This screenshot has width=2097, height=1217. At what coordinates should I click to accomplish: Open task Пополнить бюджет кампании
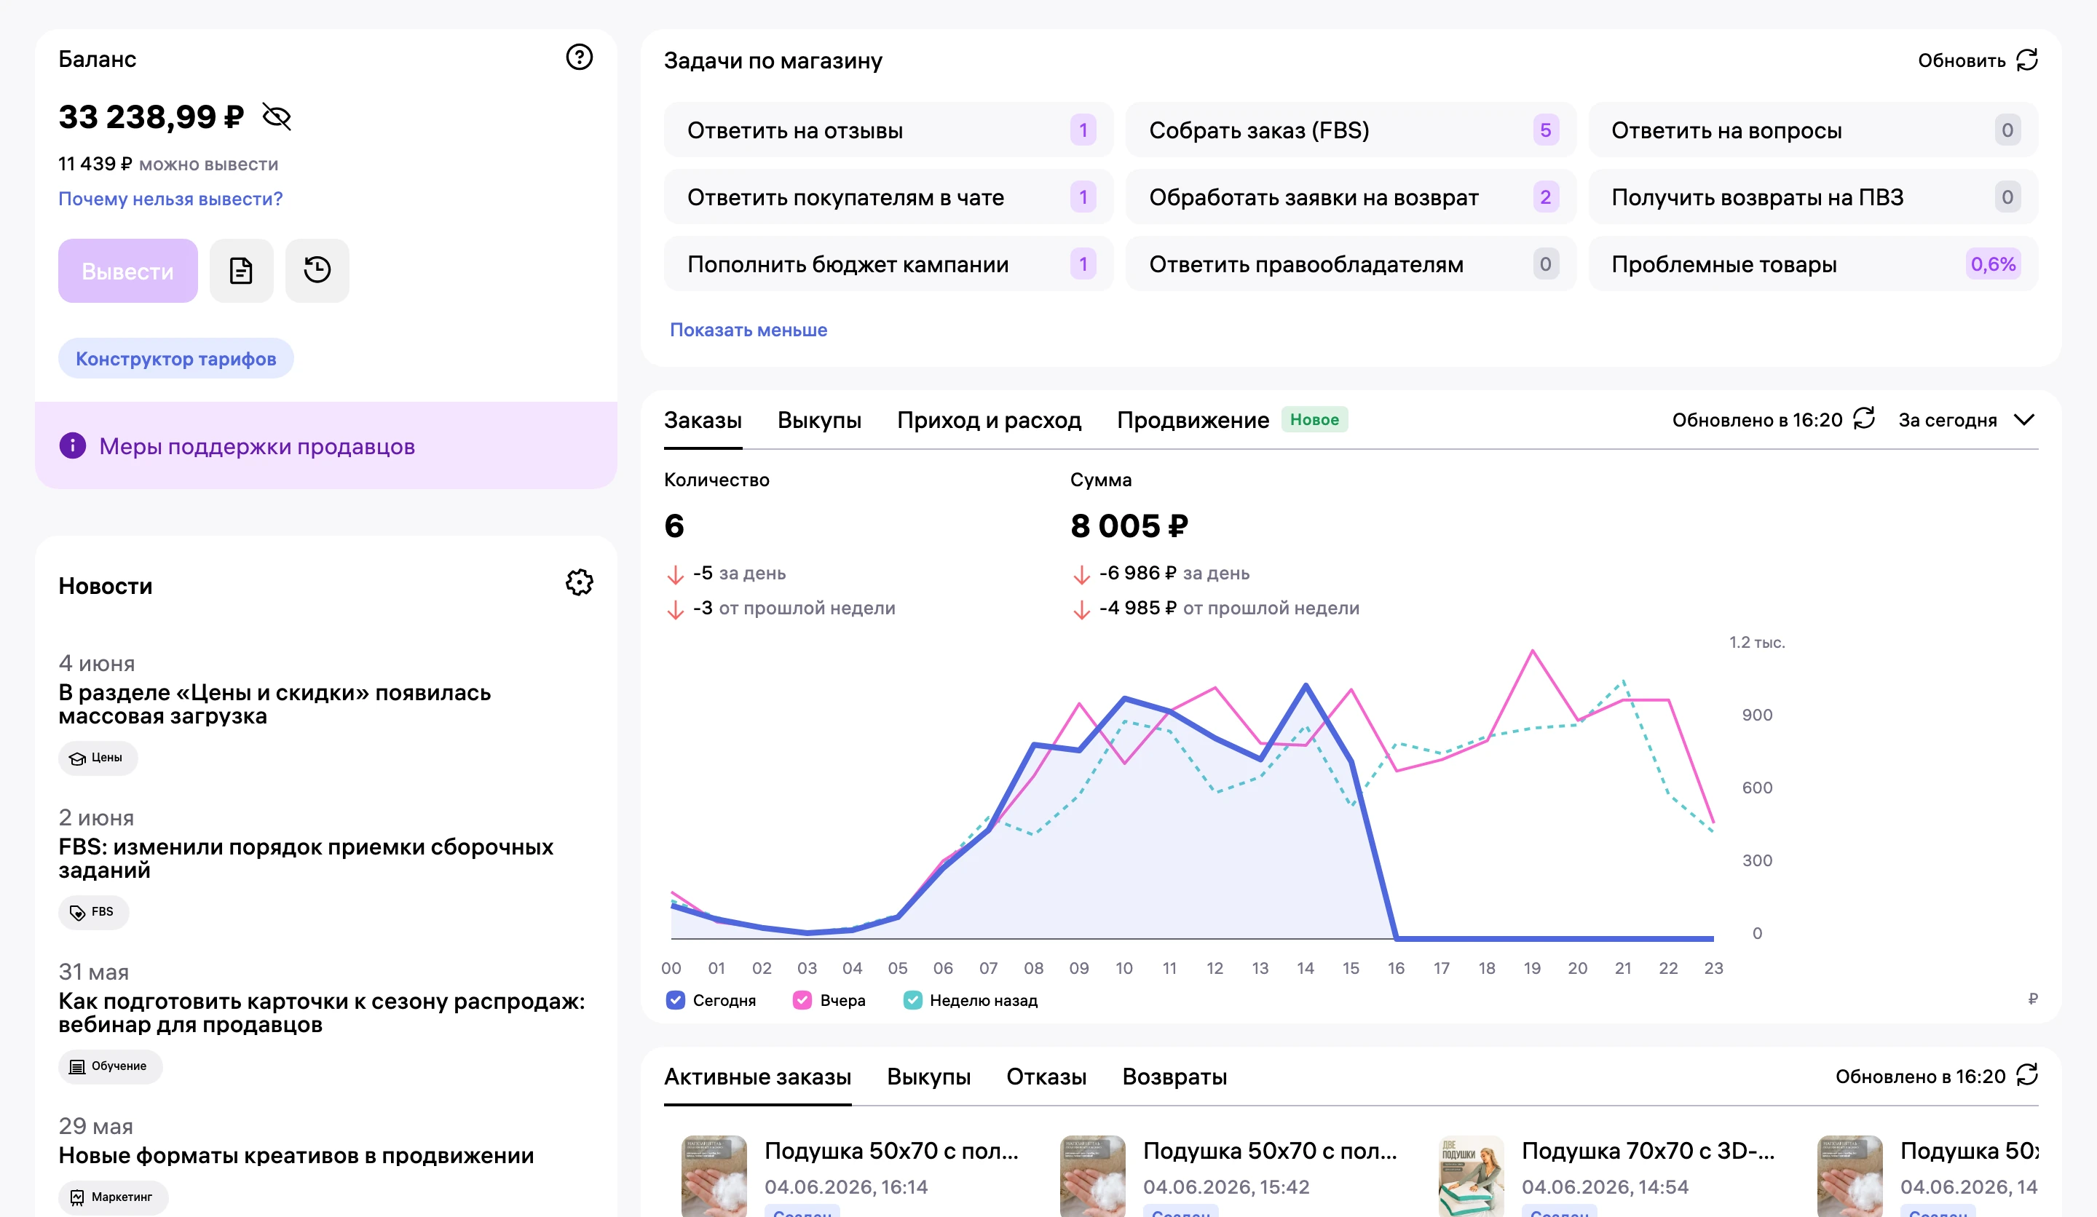tap(888, 263)
